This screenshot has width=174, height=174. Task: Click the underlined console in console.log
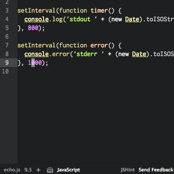click(37, 19)
